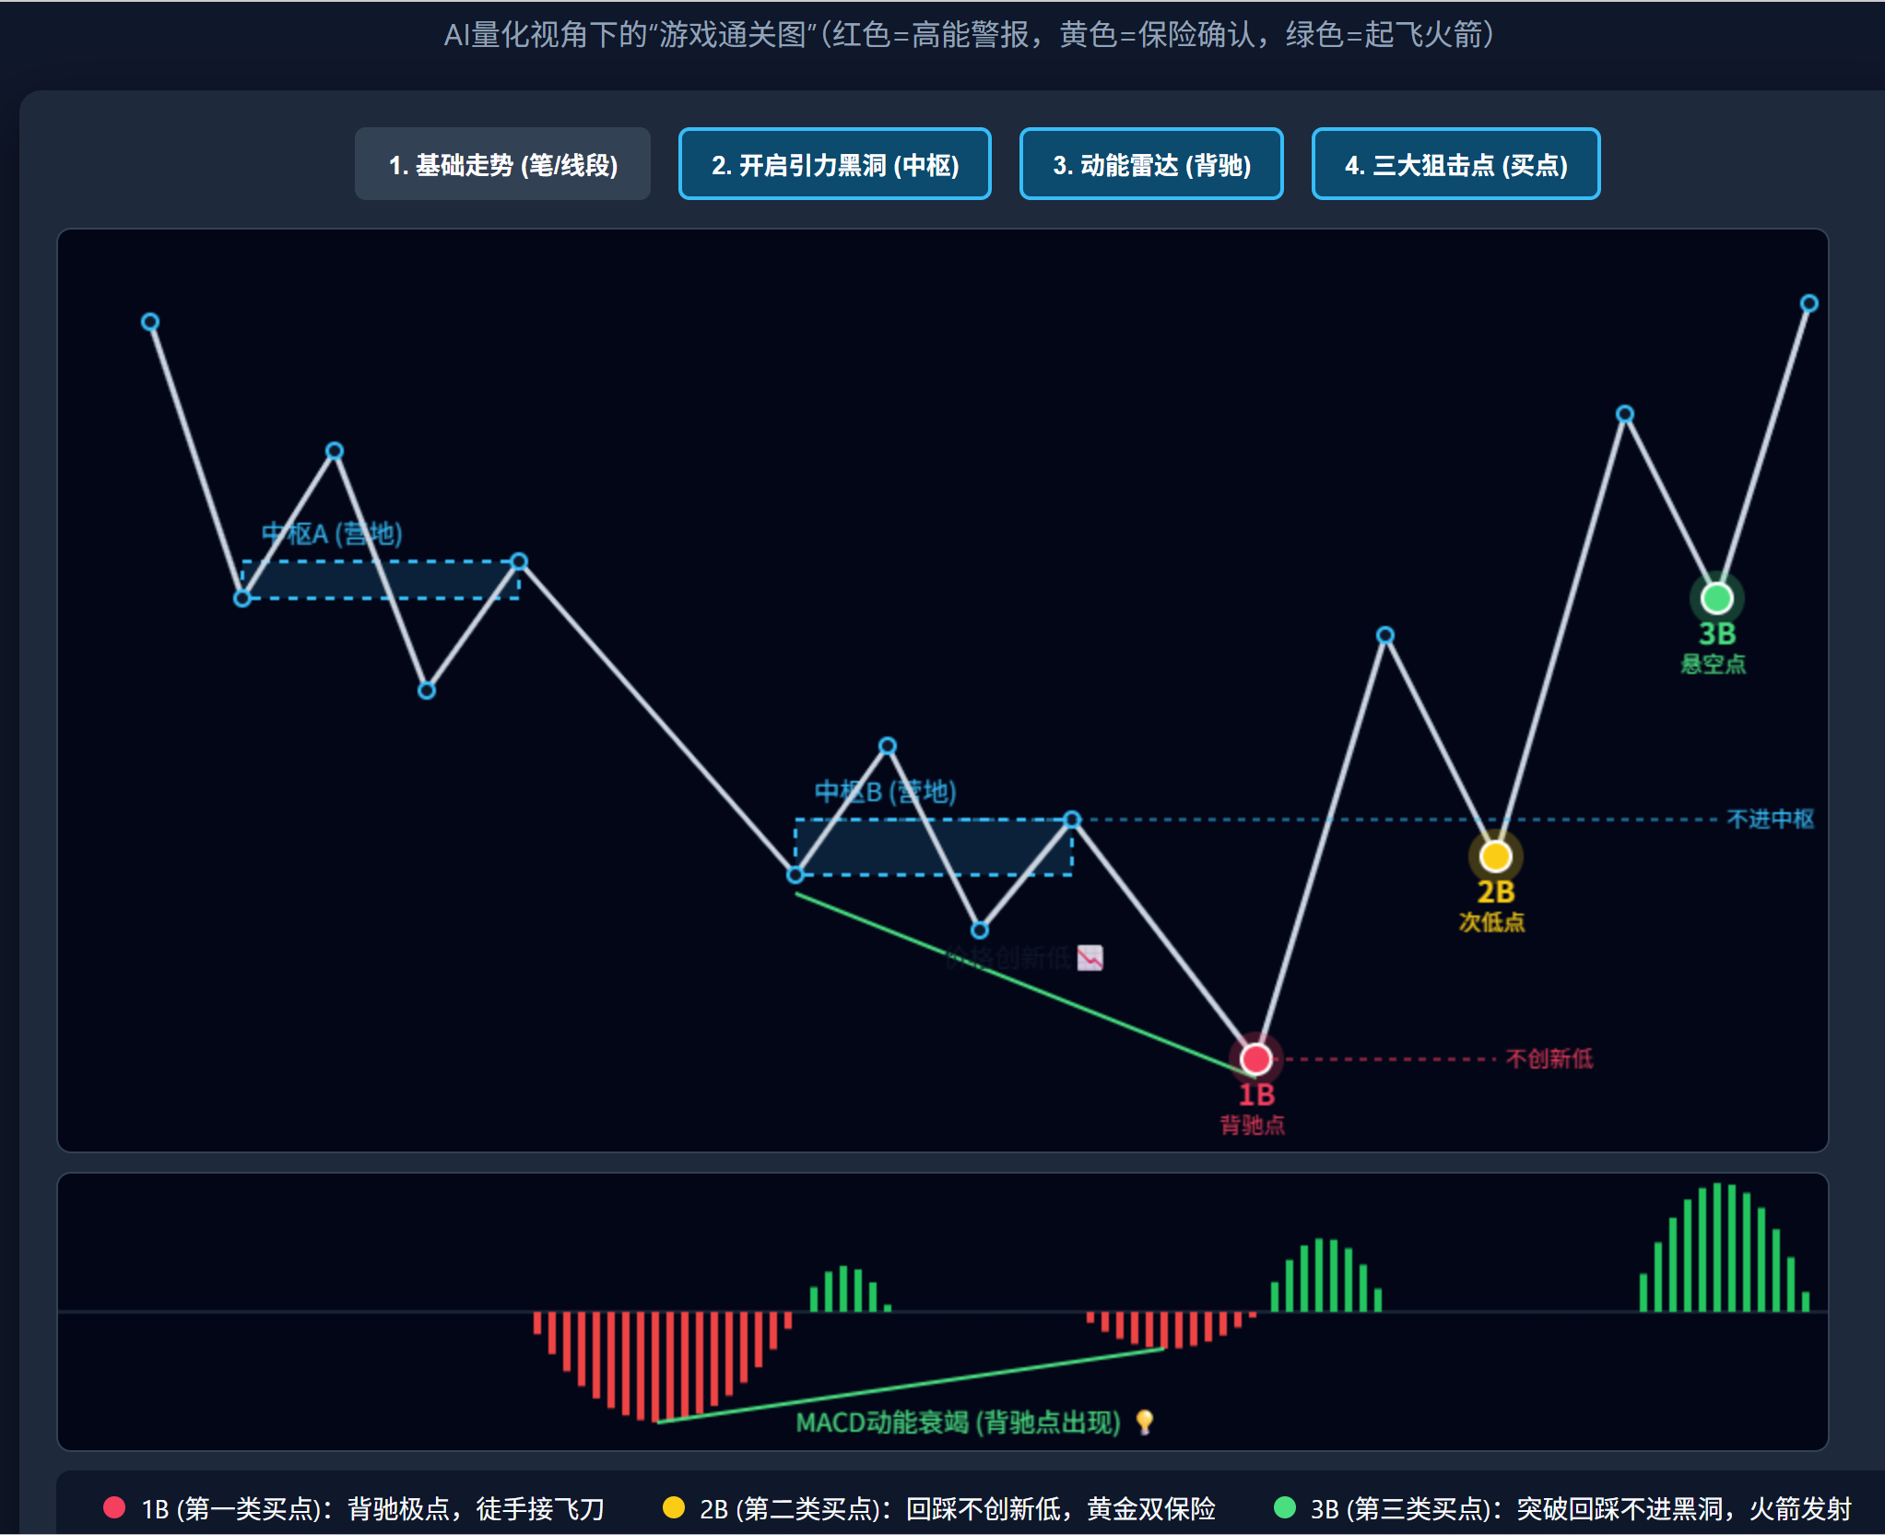1885x1535 pixels.
Task: Click the yellow 2B 次低点 marker
Action: (x=1495, y=856)
